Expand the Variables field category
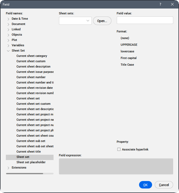 click(x=9, y=45)
